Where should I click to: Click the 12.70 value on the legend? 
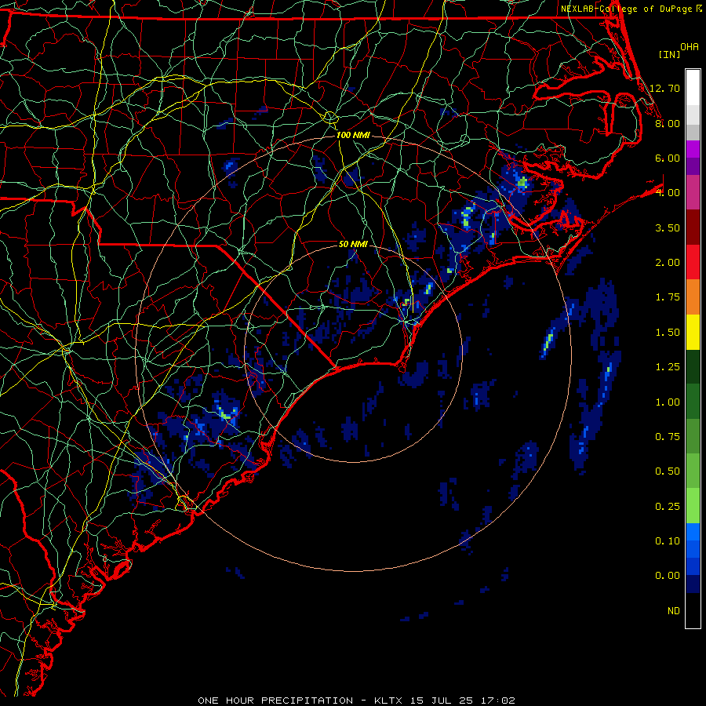pyautogui.click(x=665, y=88)
